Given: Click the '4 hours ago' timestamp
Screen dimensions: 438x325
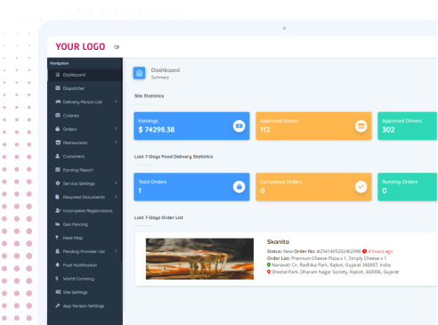Looking at the screenshot, I should click(380, 251).
